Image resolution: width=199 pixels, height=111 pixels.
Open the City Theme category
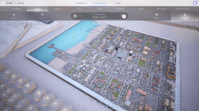click(17, 9)
